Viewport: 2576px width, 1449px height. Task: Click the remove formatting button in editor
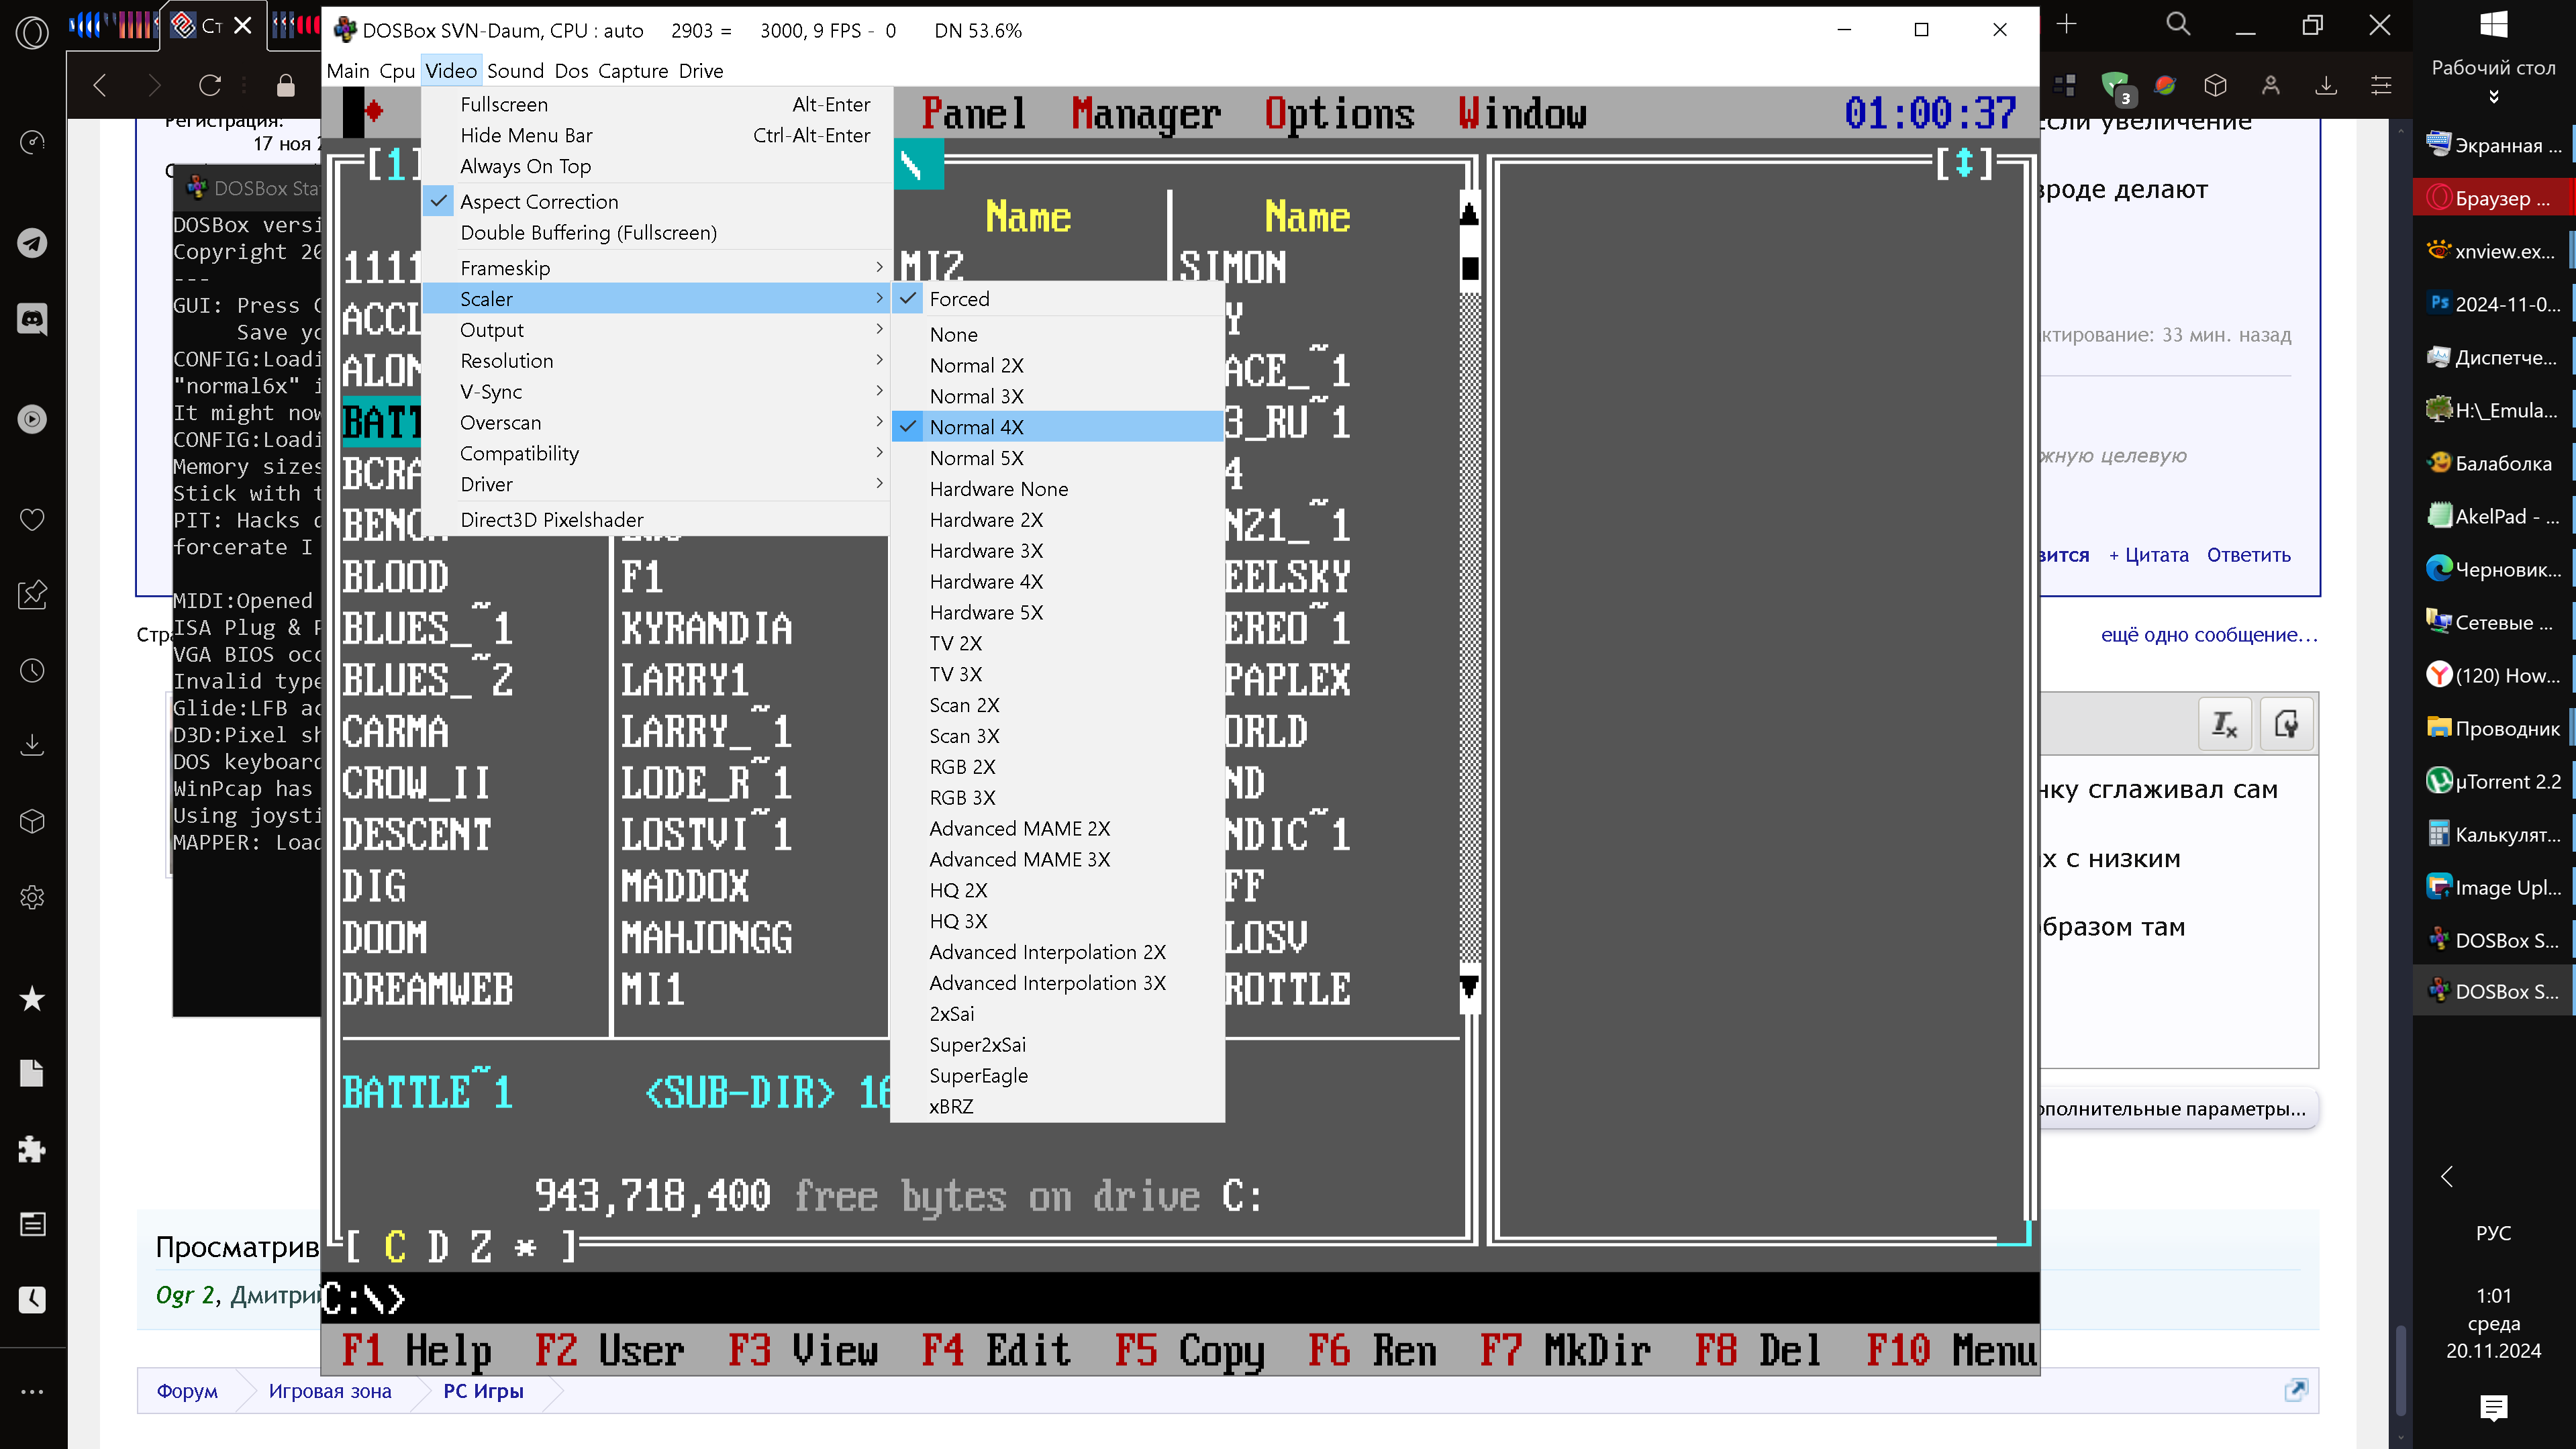click(2225, 723)
